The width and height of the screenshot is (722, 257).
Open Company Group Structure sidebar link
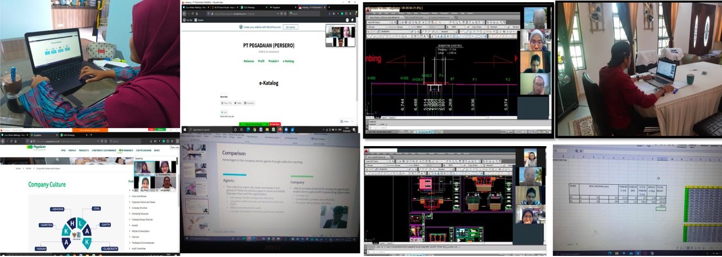point(142,219)
